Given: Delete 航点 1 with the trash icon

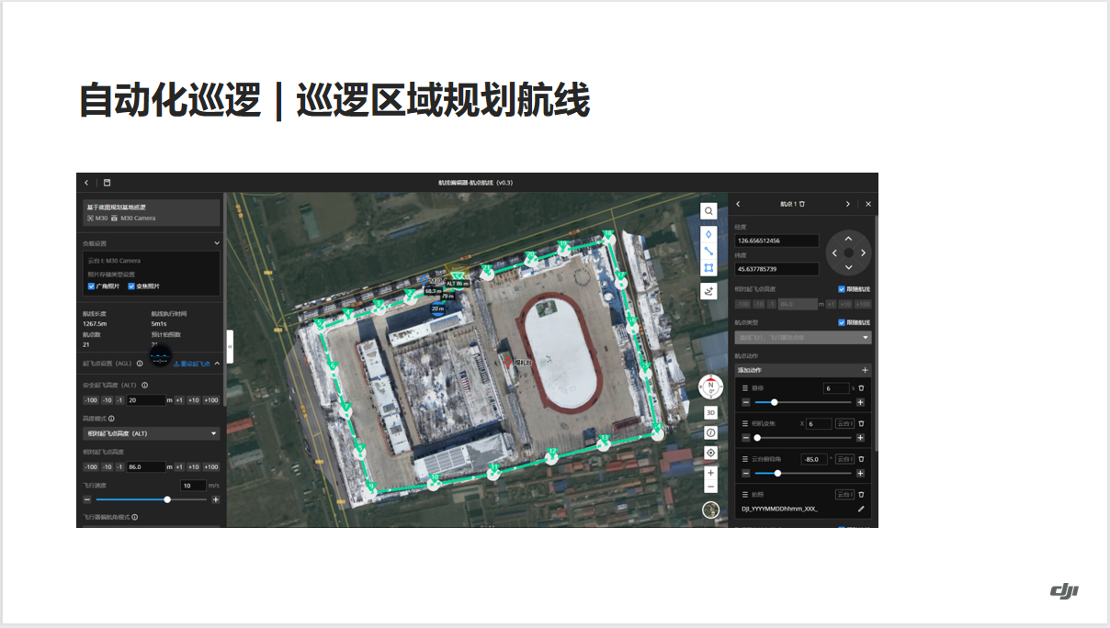Looking at the screenshot, I should click(802, 204).
